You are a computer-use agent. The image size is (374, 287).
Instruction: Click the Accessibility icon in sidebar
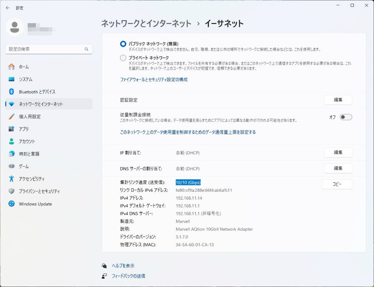pos(12,179)
